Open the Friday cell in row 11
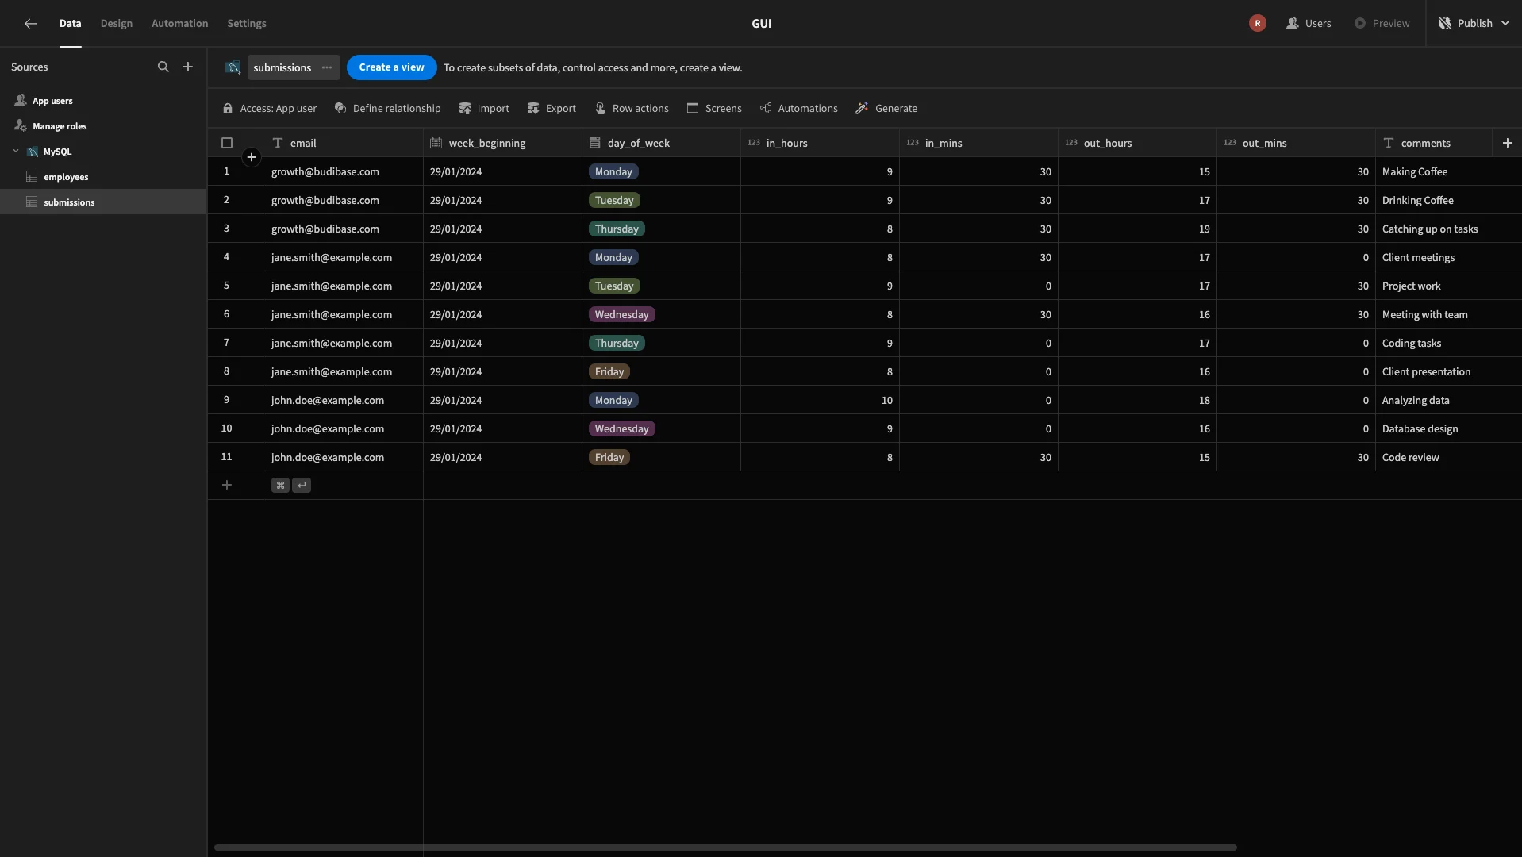Viewport: 1522px width, 857px height. pyautogui.click(x=661, y=457)
